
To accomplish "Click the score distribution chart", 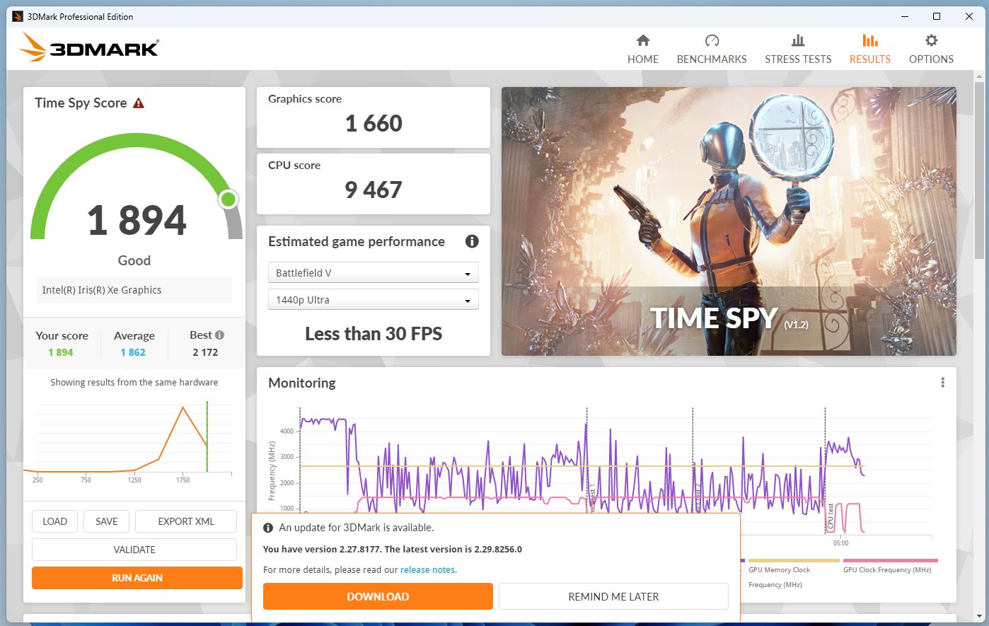I will (128, 442).
